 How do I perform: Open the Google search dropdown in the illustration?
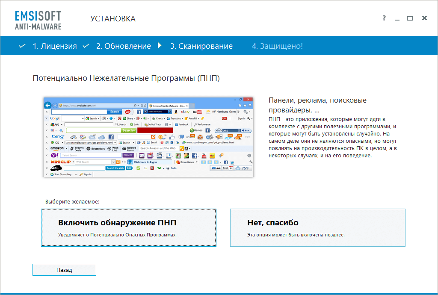point(83,118)
